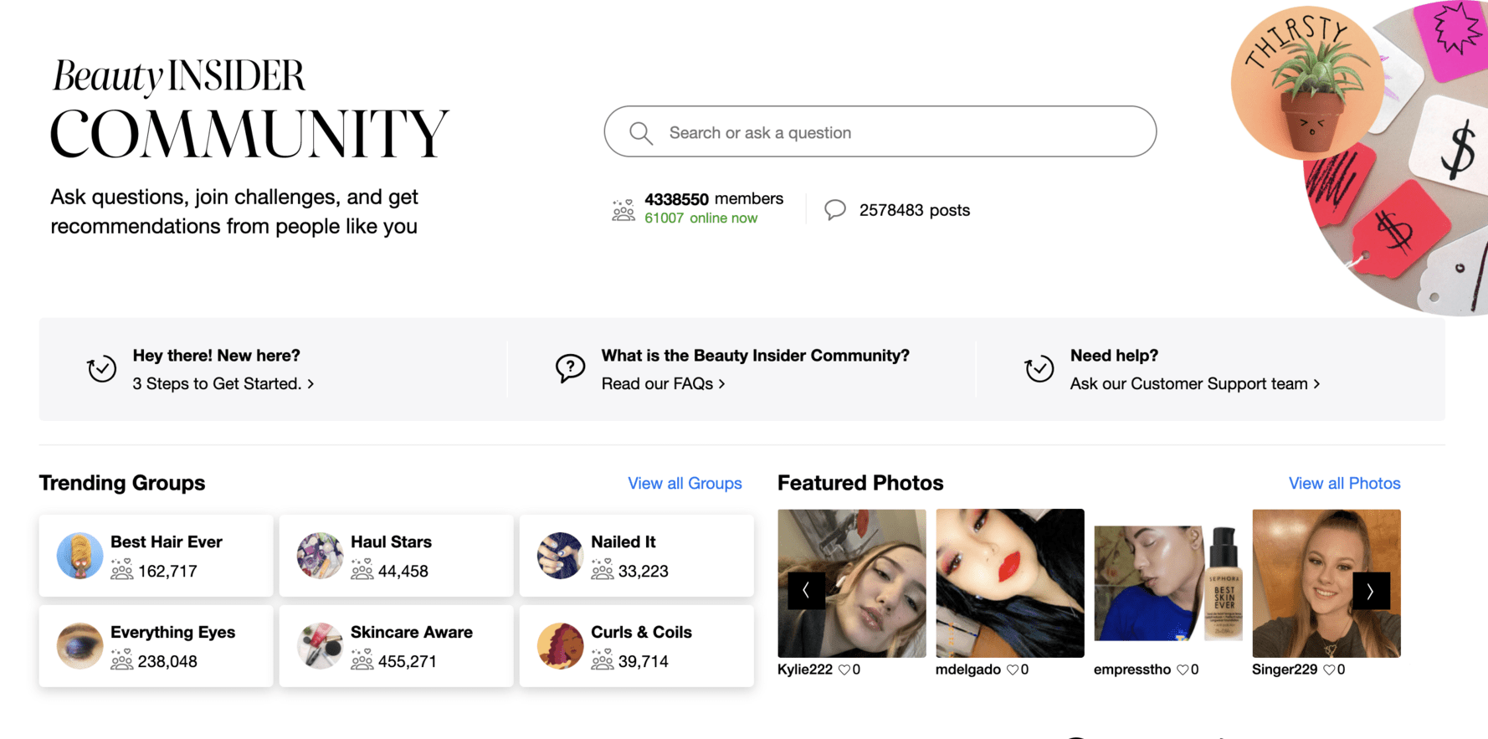The image size is (1488, 739).
Task: Select the 'Everything Eyes' group title
Action: pos(172,632)
